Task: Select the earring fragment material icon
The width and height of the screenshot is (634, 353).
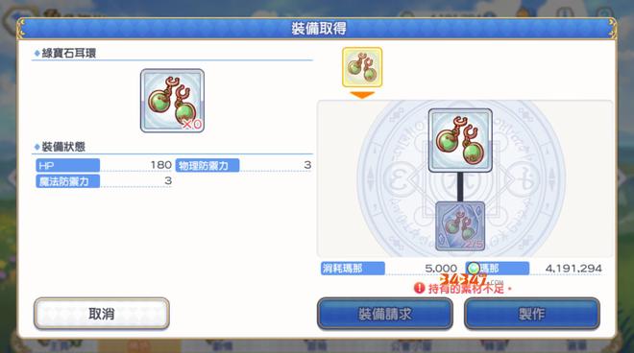Action: pos(460,226)
